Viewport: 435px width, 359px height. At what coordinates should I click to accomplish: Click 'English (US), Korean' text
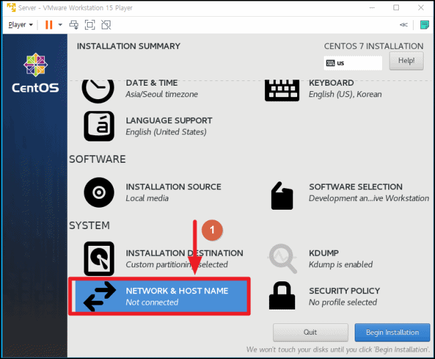tap(345, 94)
